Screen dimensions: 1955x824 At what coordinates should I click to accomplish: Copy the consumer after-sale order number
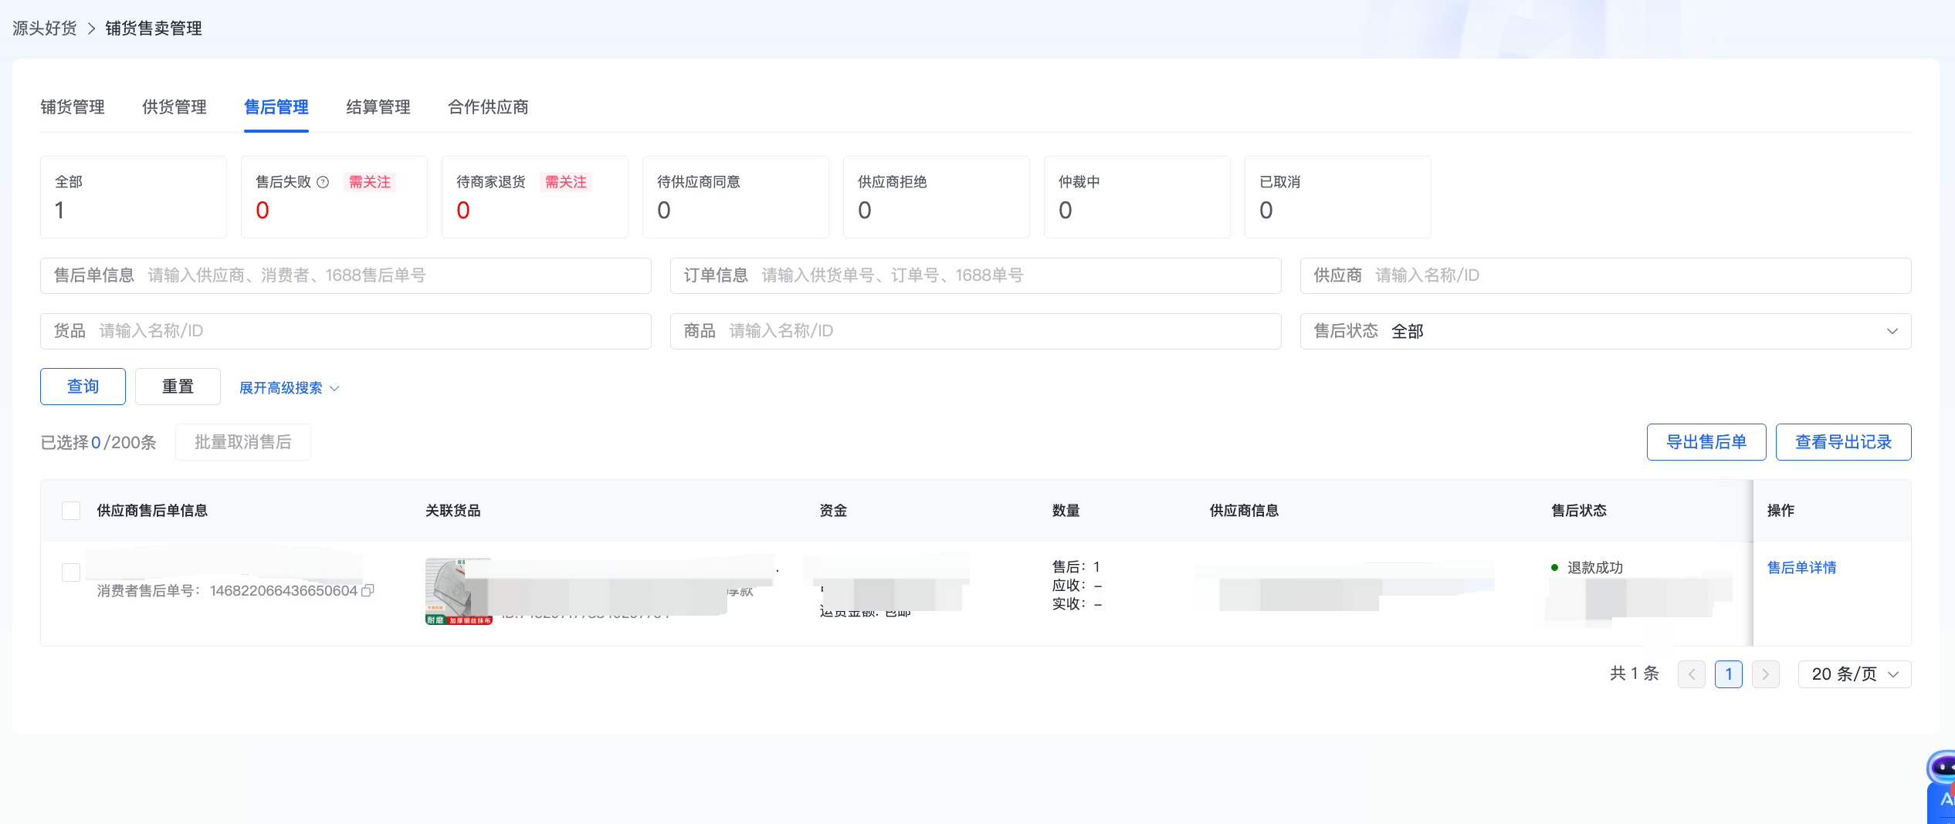point(368,590)
